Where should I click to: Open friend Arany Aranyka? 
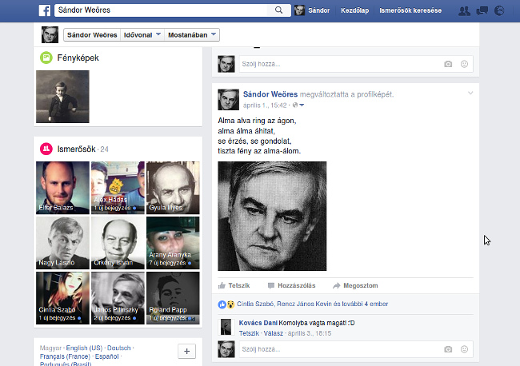pyautogui.click(x=173, y=243)
